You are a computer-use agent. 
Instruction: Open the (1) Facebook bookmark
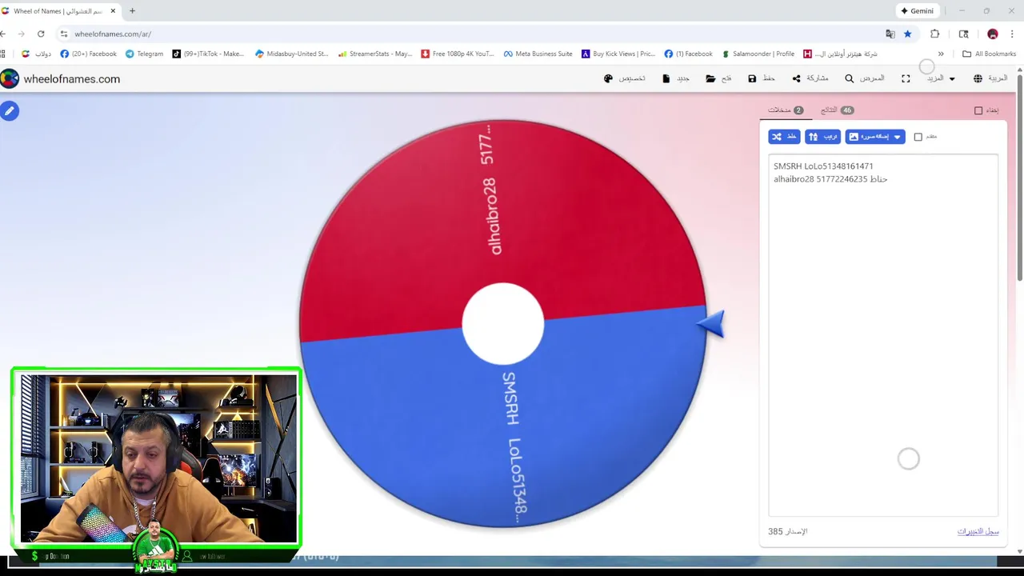point(688,54)
